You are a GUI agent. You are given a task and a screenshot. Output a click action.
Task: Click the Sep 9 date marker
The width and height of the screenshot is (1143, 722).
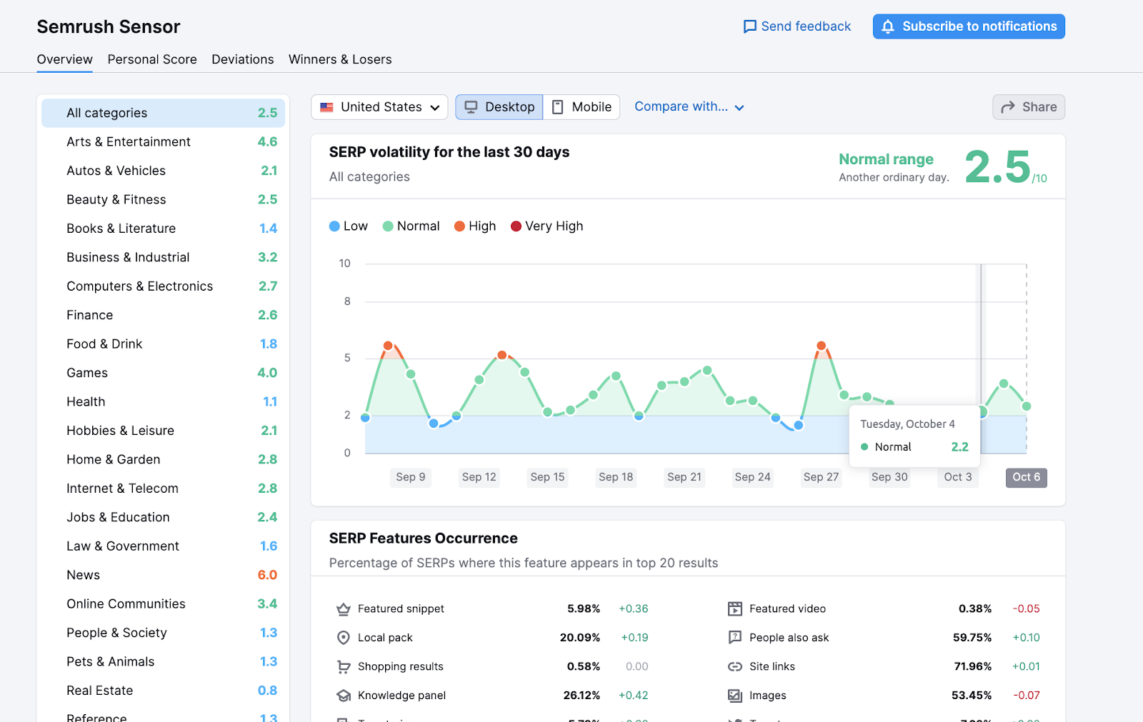tap(411, 478)
